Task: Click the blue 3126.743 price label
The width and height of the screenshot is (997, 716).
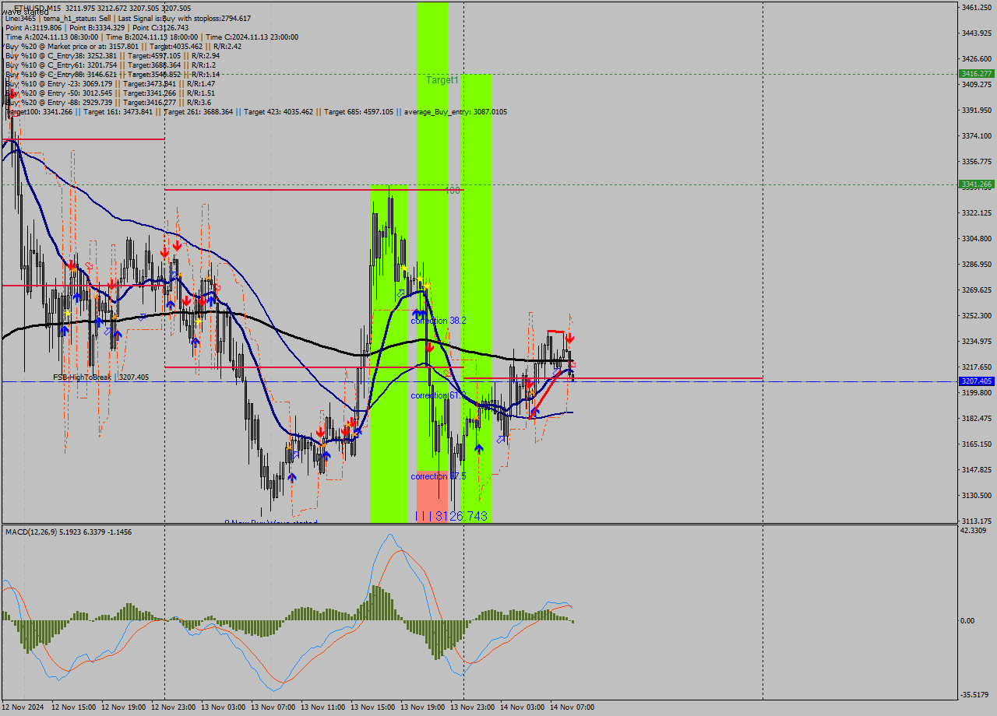Action: click(x=461, y=516)
